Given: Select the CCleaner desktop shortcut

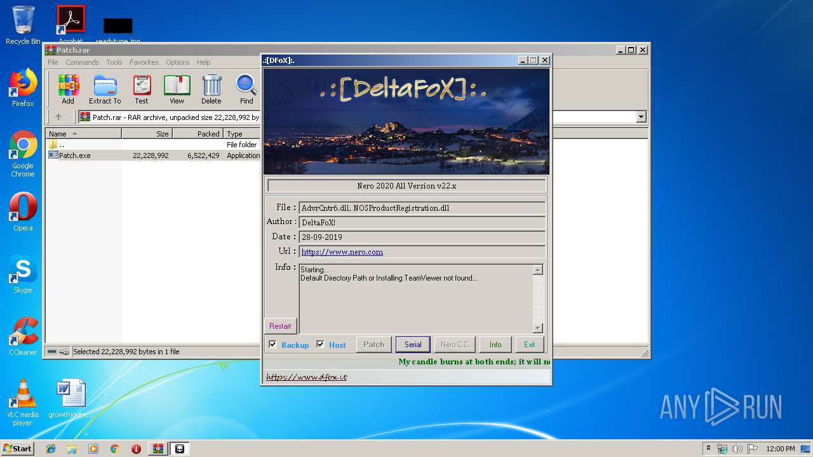Looking at the screenshot, I should tap(23, 336).
